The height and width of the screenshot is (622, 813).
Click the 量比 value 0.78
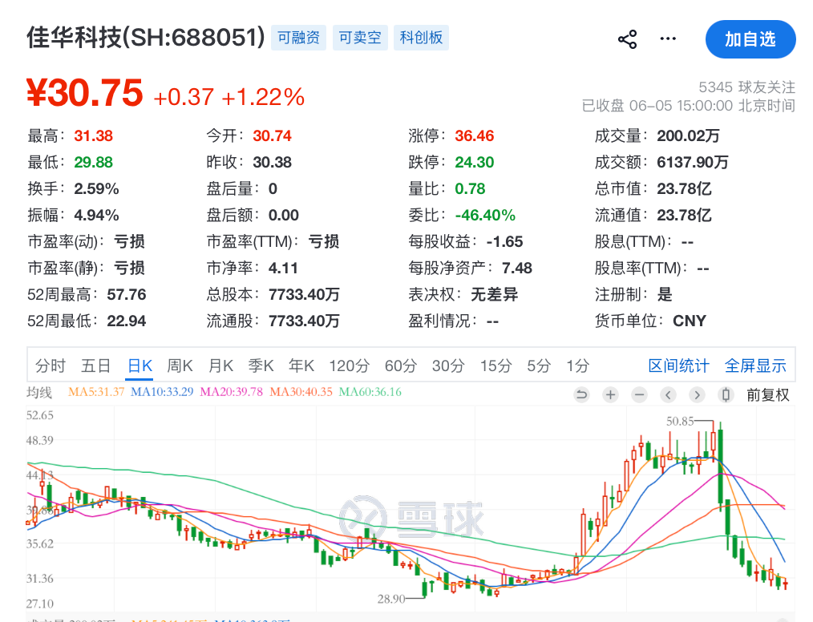point(470,188)
